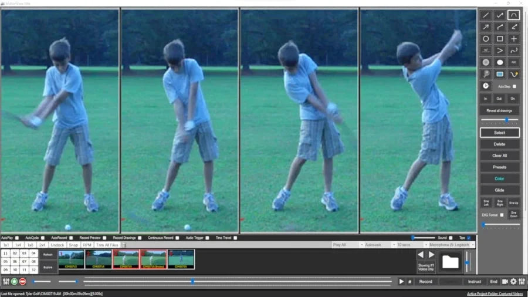Enable the AutoPlay checkbox
The height and width of the screenshot is (297, 528).
point(17,238)
